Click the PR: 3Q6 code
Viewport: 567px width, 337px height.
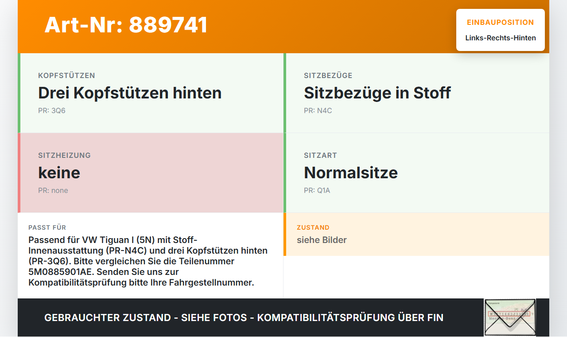52,110
